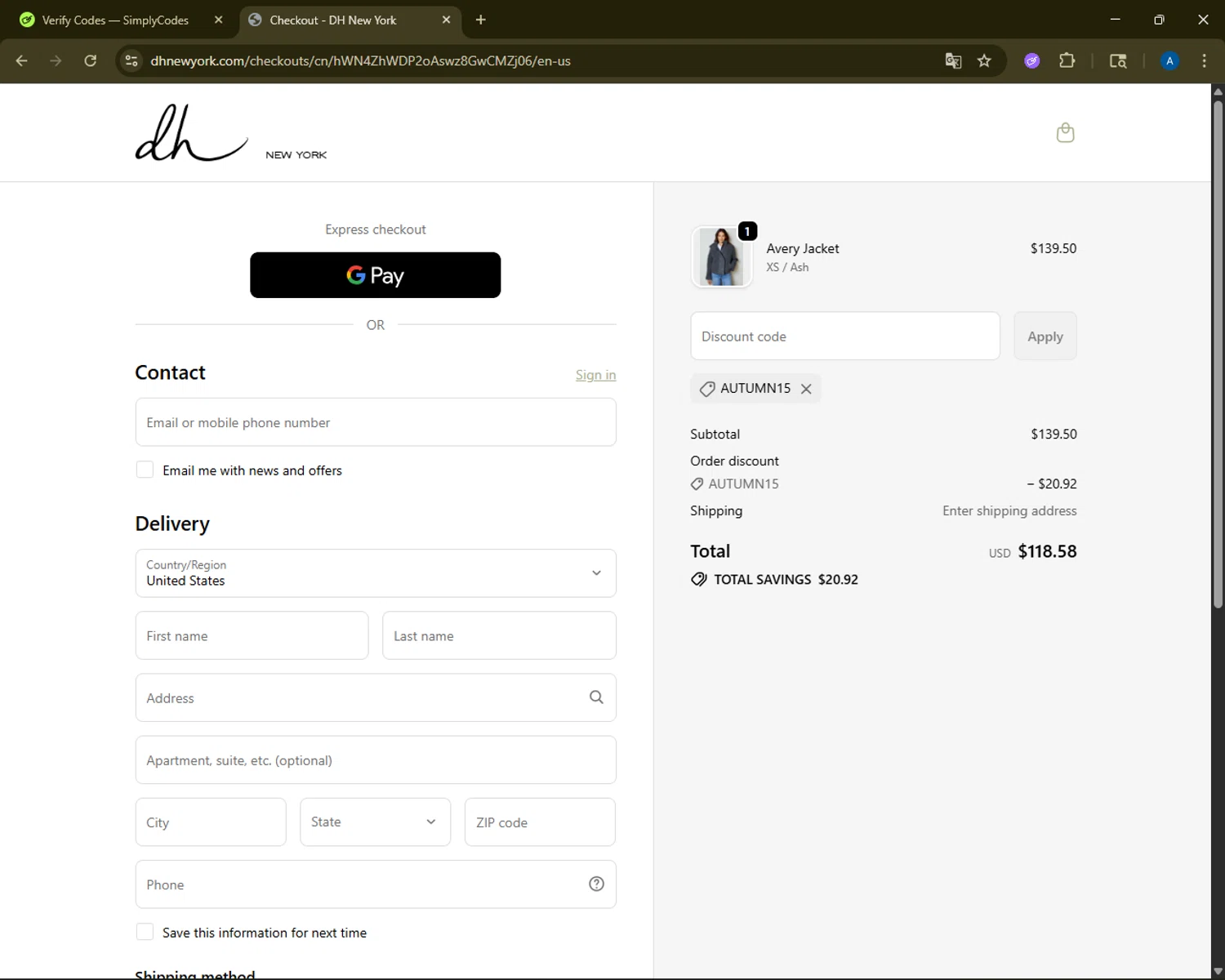Click the XS / Ash variant text

[787, 267]
